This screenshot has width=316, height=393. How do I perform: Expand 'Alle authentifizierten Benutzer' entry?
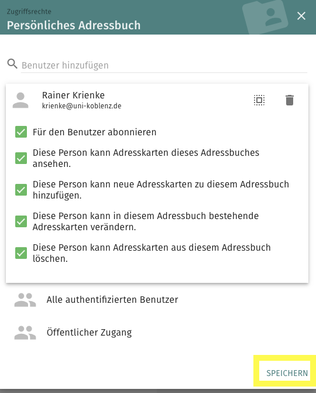point(157,300)
